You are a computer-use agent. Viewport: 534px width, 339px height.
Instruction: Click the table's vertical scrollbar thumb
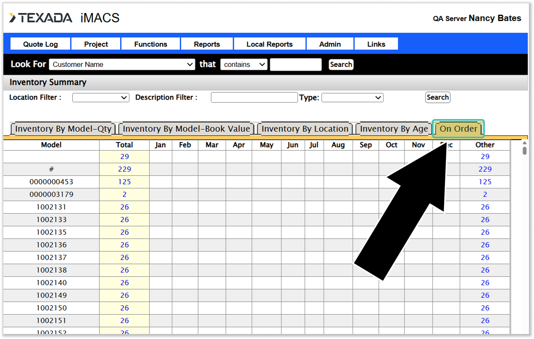coord(524,151)
